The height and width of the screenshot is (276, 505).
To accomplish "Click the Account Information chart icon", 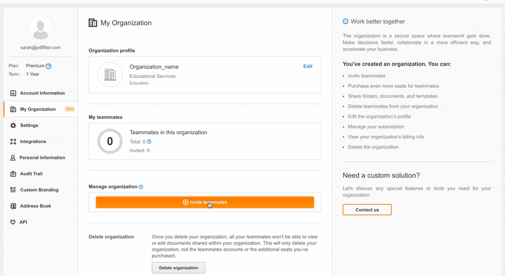I will pos(13,93).
